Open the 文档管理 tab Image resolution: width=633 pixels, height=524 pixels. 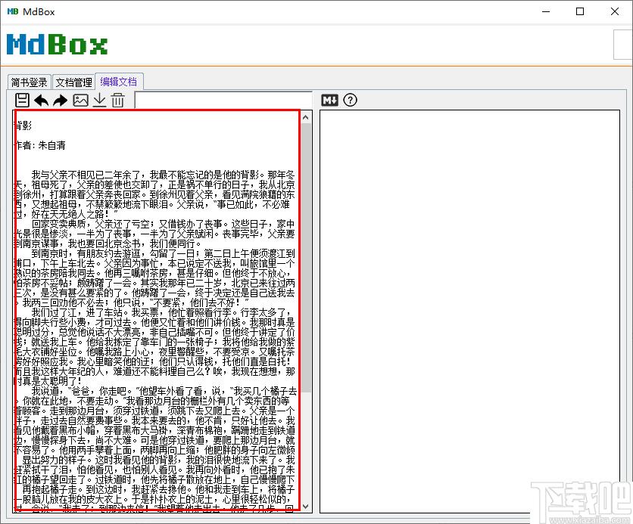[73, 82]
